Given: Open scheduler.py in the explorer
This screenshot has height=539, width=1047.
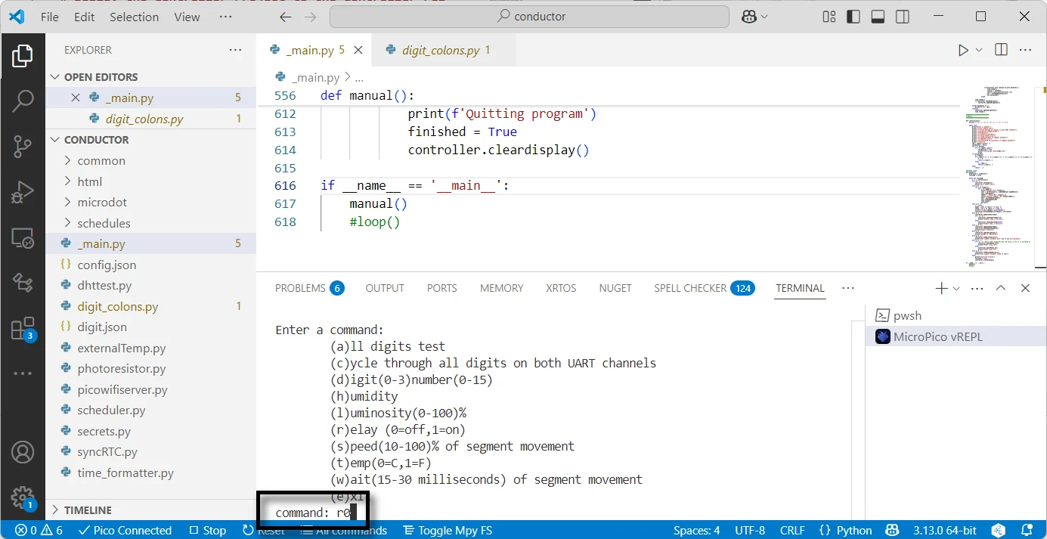Looking at the screenshot, I should point(151,410).
